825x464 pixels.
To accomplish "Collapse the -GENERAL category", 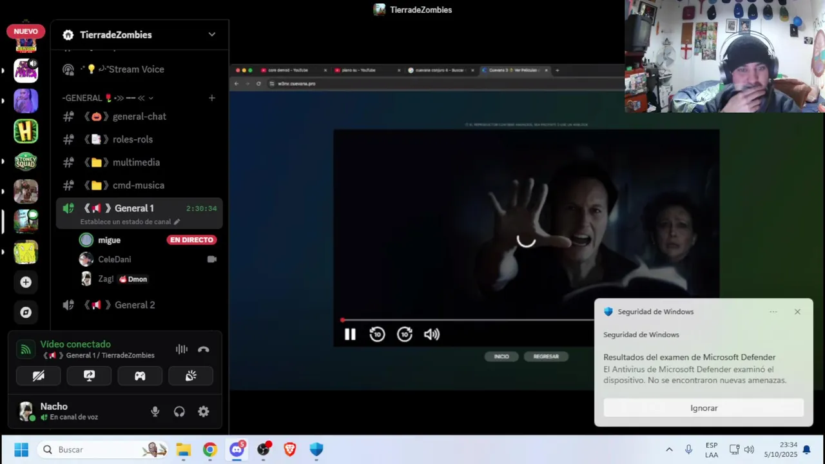I will pos(108,98).
